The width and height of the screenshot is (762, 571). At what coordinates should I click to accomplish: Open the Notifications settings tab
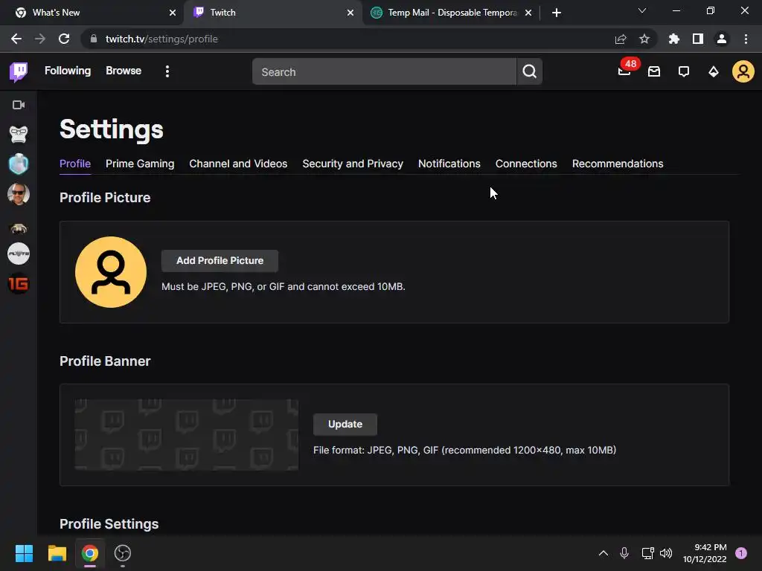449,164
